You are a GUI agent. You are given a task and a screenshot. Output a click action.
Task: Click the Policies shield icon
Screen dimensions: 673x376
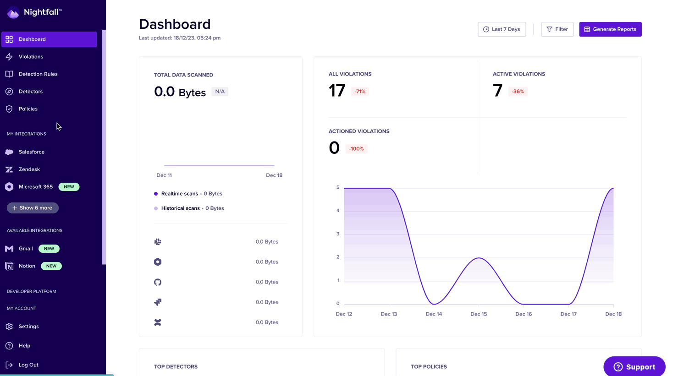click(9, 109)
